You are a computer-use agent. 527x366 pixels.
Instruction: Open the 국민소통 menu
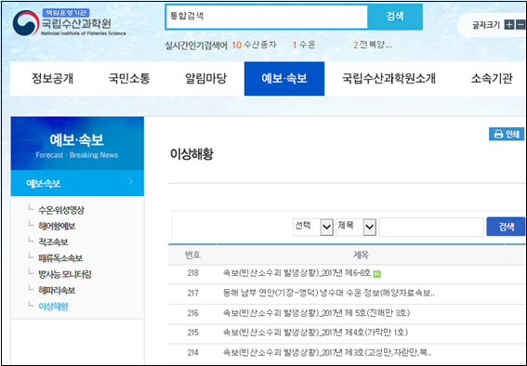(129, 79)
